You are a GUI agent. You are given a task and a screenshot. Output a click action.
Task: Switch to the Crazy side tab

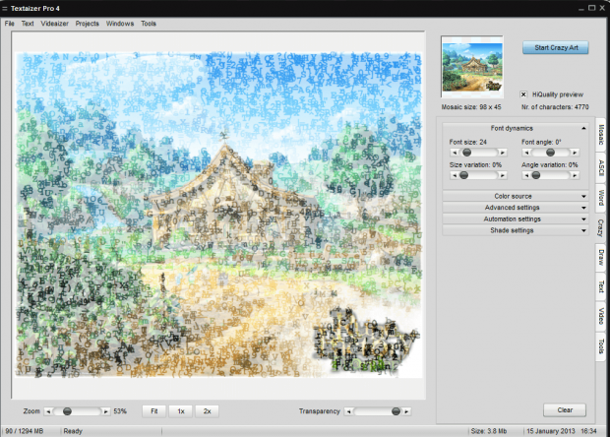click(601, 228)
